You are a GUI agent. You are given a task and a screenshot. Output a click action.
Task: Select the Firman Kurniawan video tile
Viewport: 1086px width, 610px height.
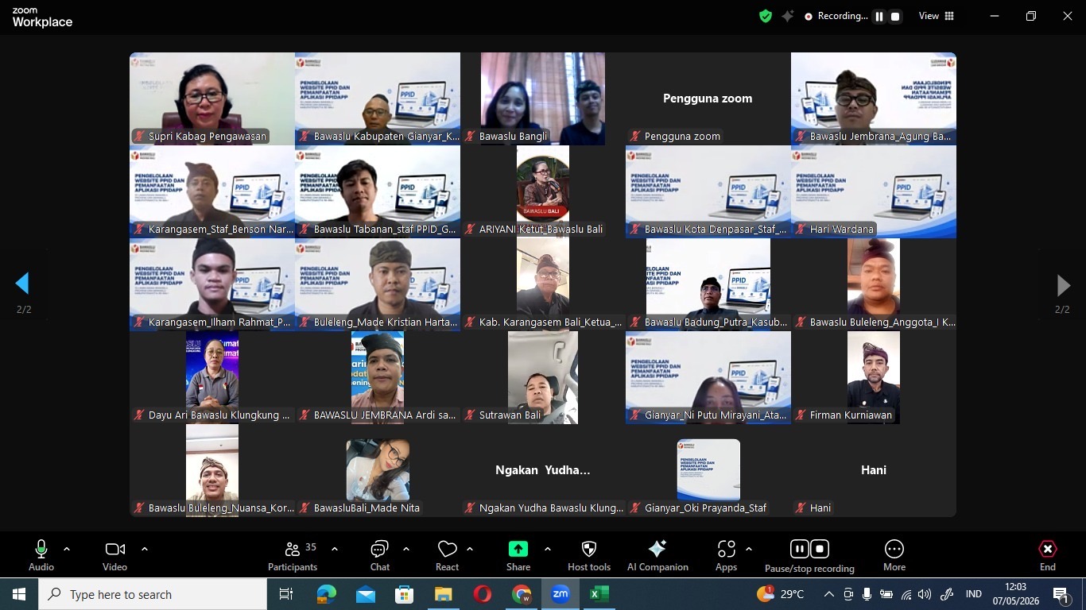[x=874, y=377]
